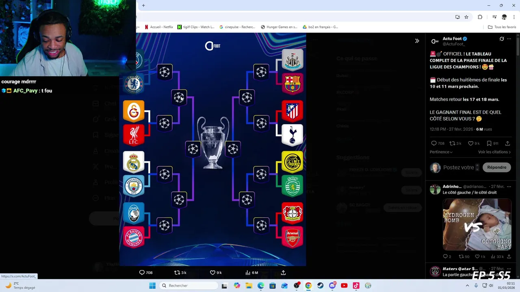
Task: Click the Répondre button
Action: 496,167
